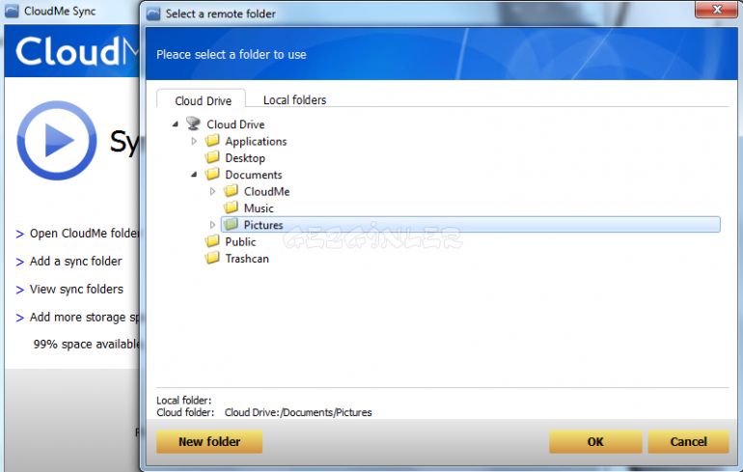Image resolution: width=743 pixels, height=472 pixels.
Task: Click the CloudMe folder icon
Action: pyautogui.click(x=232, y=190)
